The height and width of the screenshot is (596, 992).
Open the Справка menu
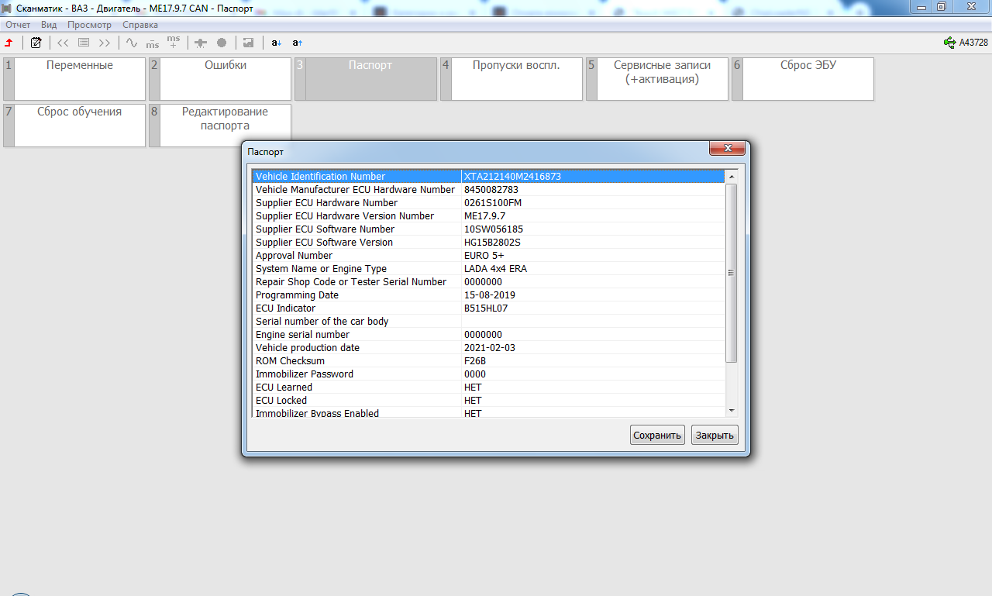140,25
